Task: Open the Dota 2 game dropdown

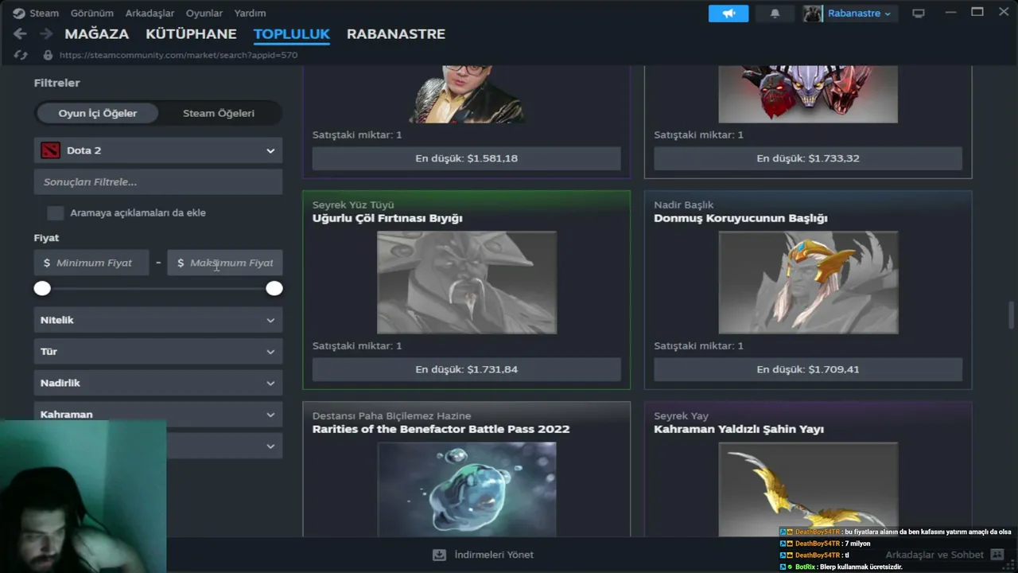Action: (x=158, y=150)
